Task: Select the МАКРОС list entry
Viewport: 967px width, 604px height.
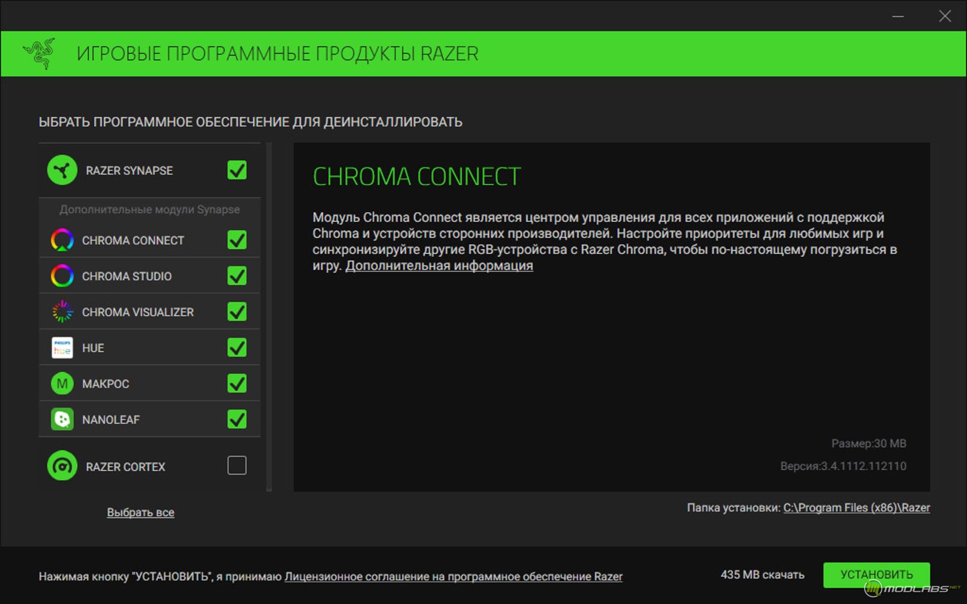Action: click(150, 384)
